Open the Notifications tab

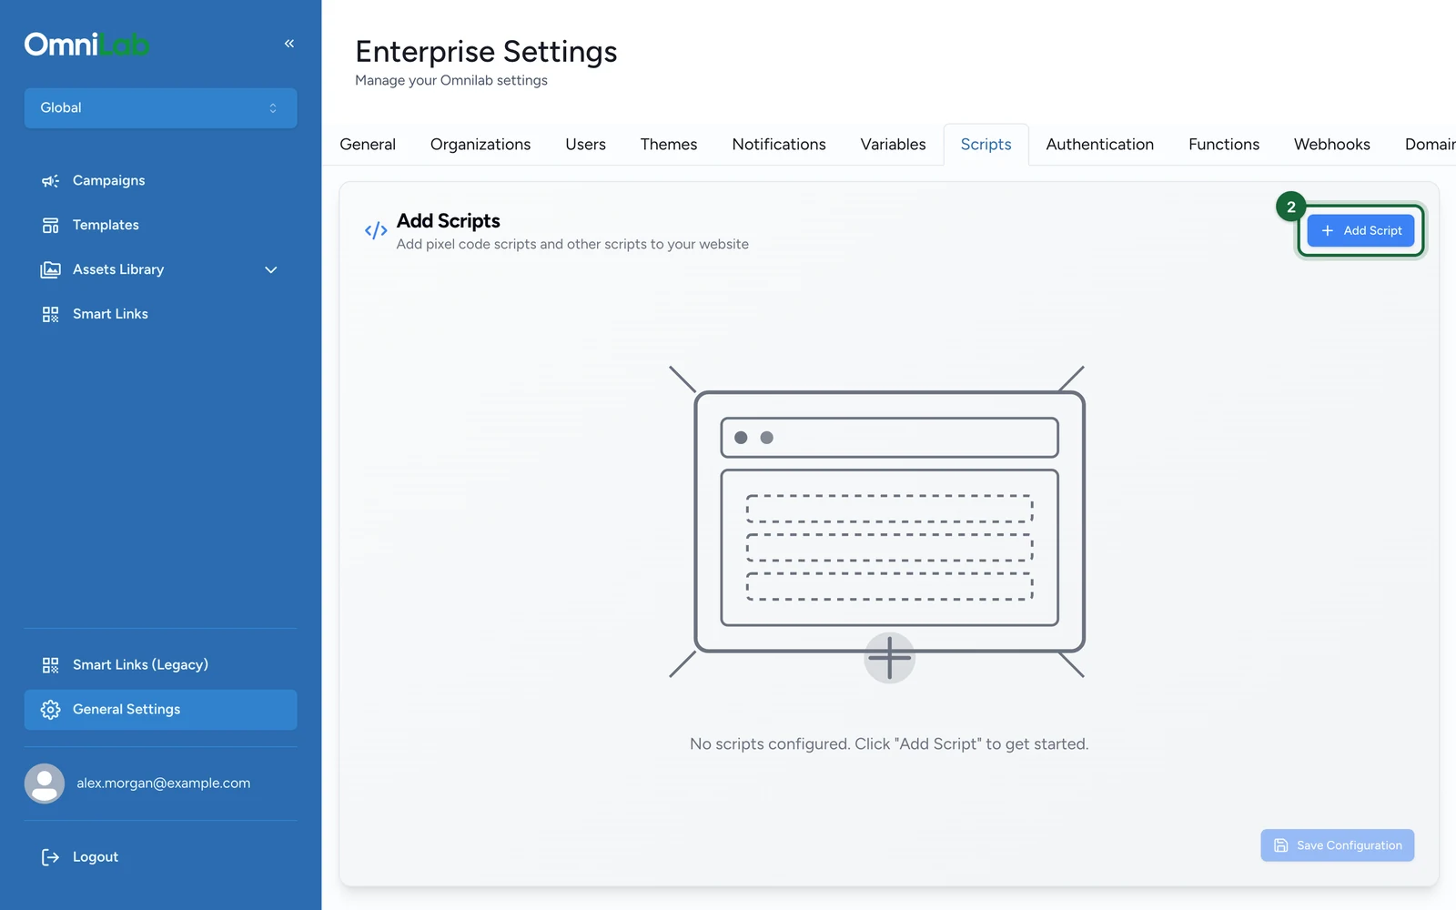click(779, 145)
